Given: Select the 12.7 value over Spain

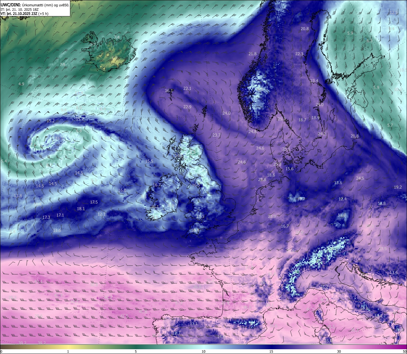Looking at the screenshot, I should [x=176, y=333].
